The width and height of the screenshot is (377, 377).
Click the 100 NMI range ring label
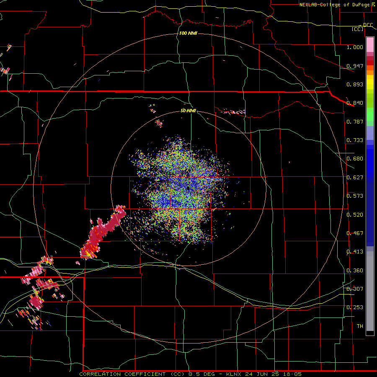[188, 33]
